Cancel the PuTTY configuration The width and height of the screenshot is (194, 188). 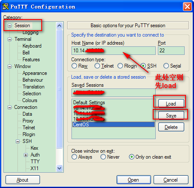(171, 180)
